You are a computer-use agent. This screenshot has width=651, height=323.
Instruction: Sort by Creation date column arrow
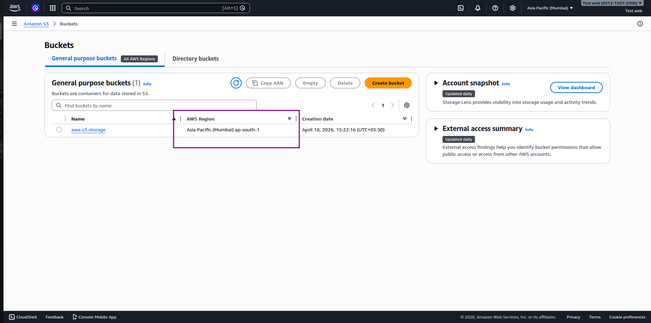(405, 119)
